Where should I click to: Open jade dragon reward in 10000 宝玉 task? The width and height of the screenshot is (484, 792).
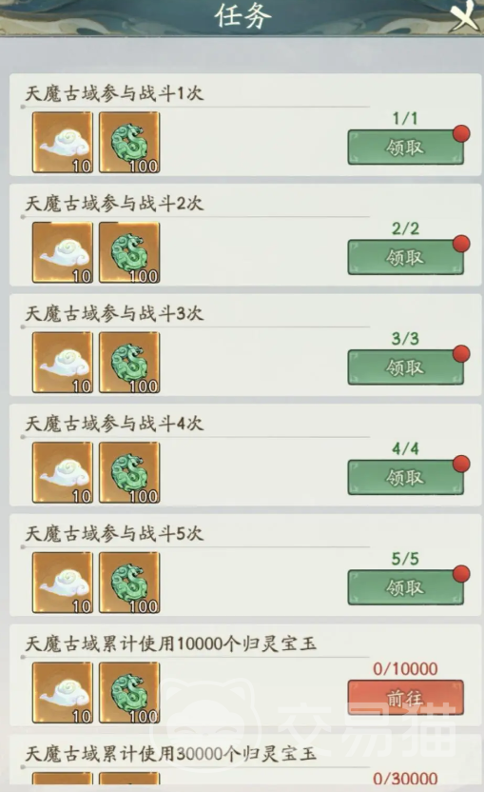(129, 693)
